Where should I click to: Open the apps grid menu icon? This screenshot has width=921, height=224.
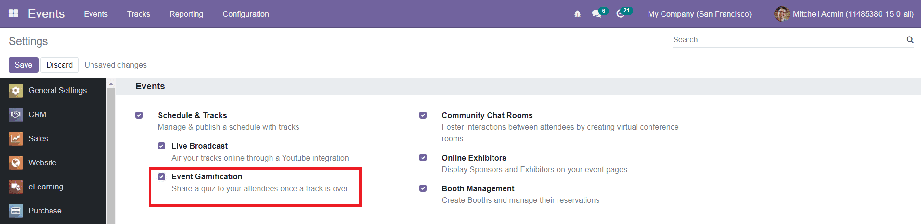(x=13, y=13)
